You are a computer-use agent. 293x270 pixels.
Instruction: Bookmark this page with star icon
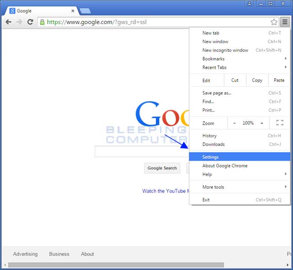(x=274, y=22)
